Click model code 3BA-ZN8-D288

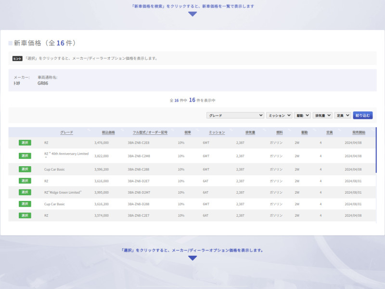[139, 204]
